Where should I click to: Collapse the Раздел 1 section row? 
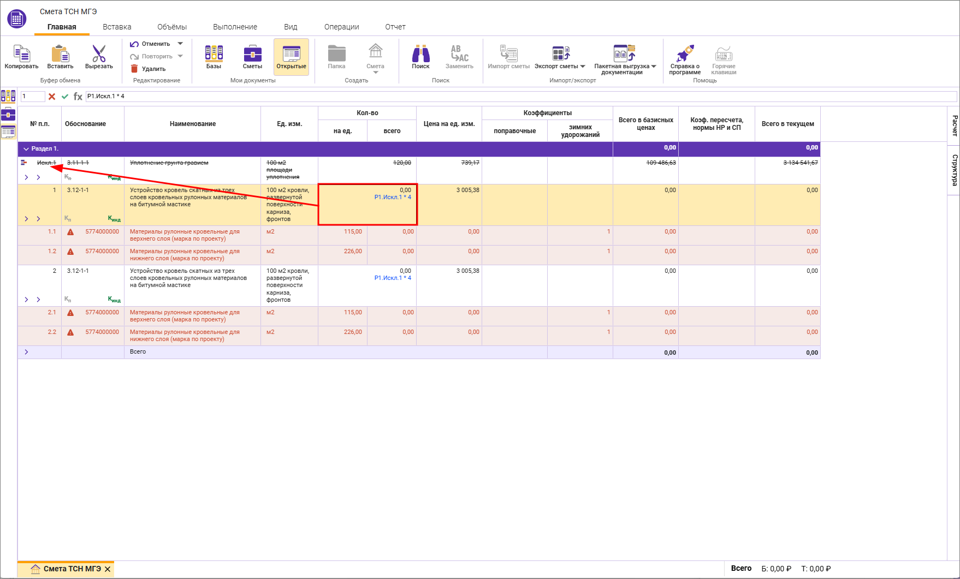(26, 148)
